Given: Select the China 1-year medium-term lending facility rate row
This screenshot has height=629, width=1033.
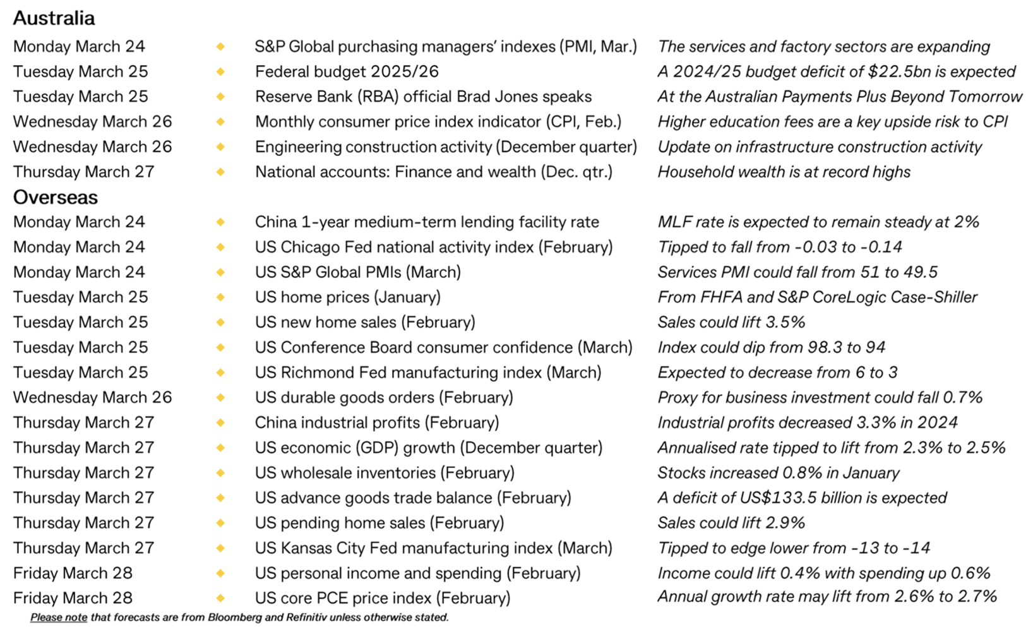Looking at the screenshot, I should pos(427,222).
